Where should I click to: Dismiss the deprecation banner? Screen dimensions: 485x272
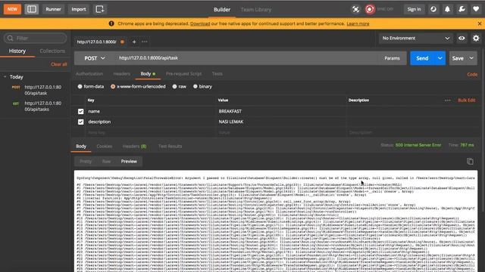tap(480, 23)
